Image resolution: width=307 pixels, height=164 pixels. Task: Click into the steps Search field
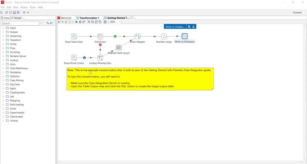20,23
